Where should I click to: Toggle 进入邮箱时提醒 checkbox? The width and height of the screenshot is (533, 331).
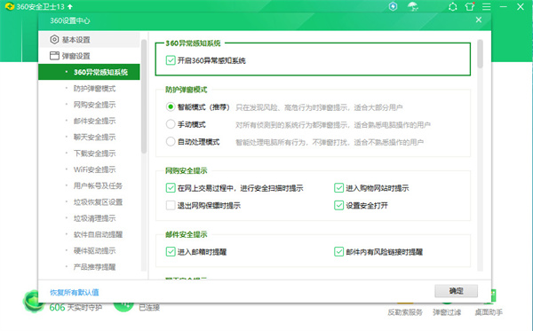tap(171, 251)
